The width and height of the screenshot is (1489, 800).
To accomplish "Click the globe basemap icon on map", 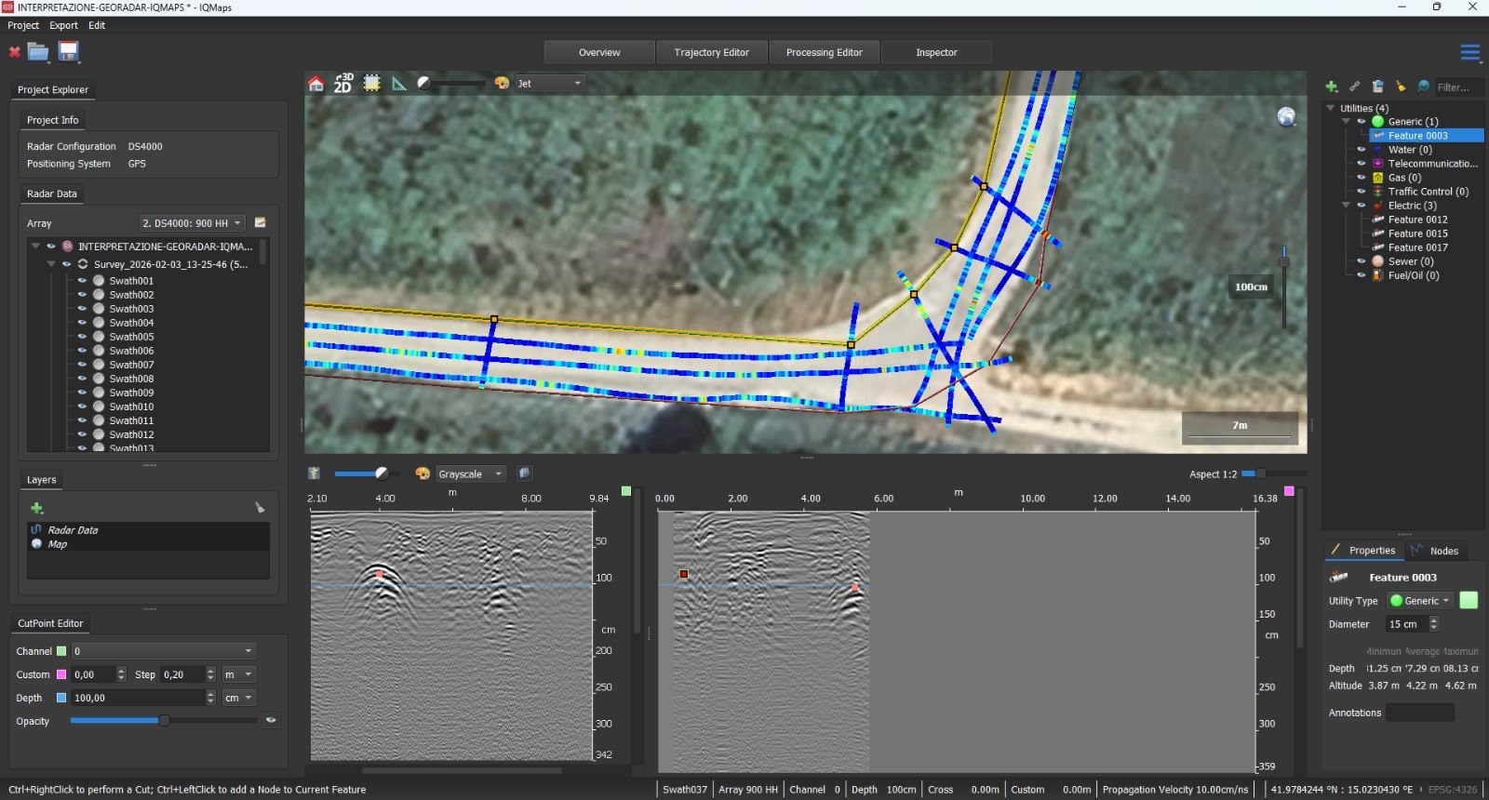I will [x=1286, y=116].
